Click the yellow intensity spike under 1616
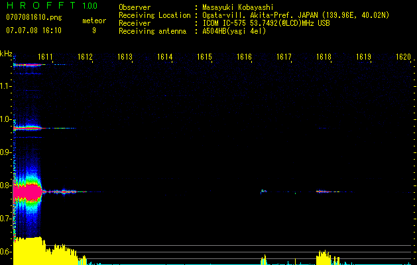This screenshot has height=265, width=417. tap(264, 260)
